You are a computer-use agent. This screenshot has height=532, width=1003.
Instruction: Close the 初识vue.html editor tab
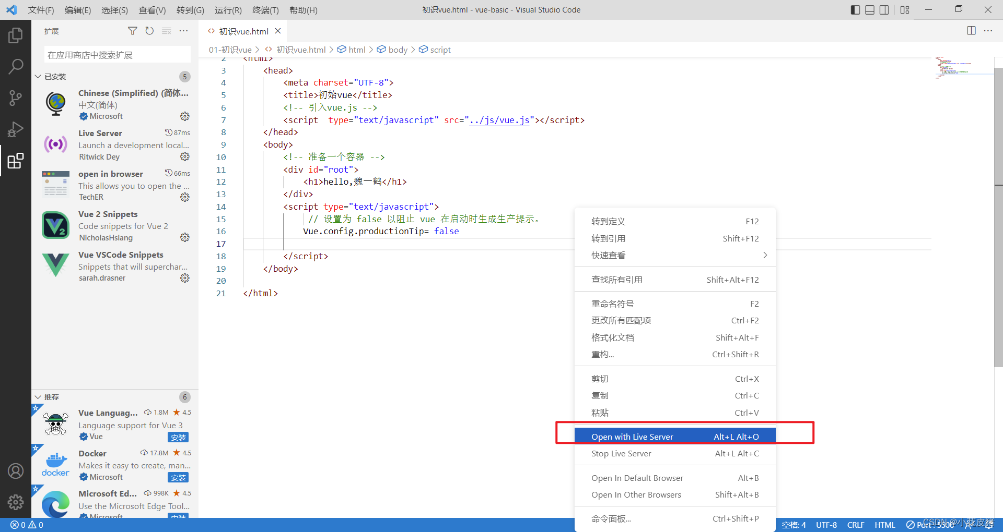278,31
